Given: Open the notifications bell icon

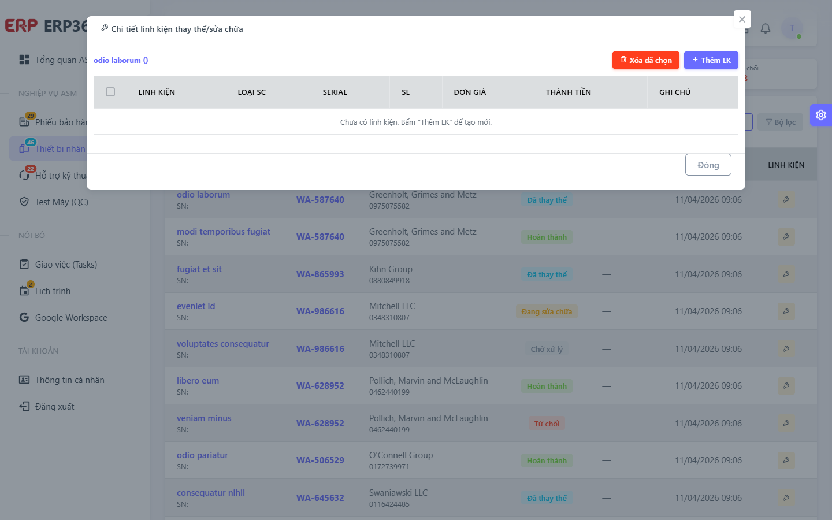Looking at the screenshot, I should 766,28.
